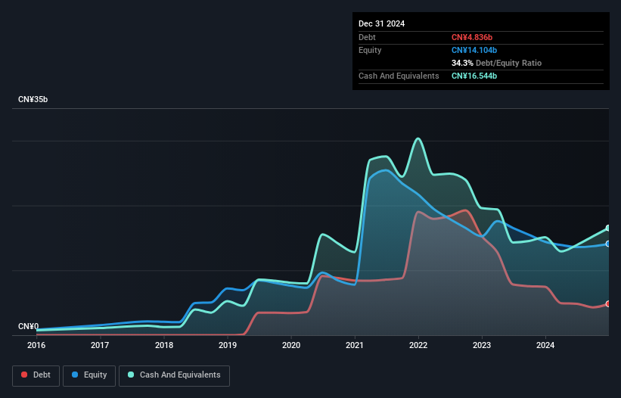Screen dimensions: 621x398
Task: Click the Equity label in tooltip
Action: (x=370, y=50)
